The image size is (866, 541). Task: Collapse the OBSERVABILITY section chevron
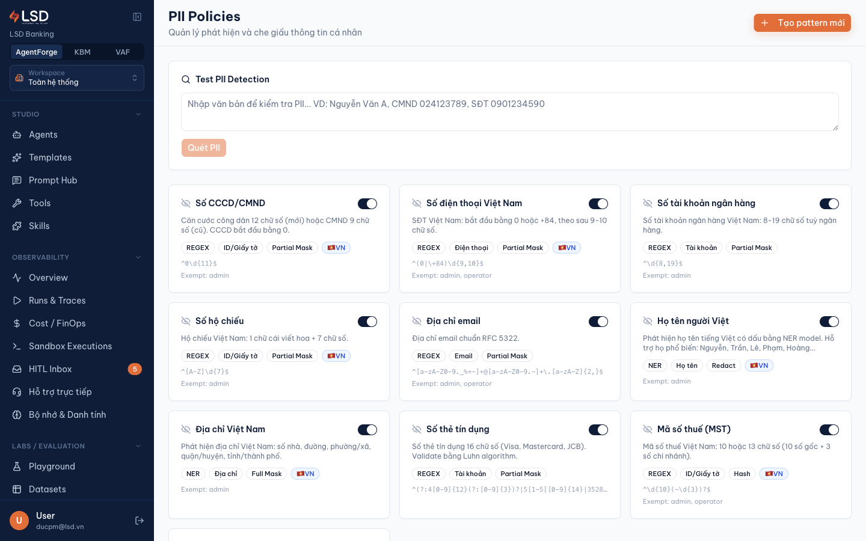click(x=138, y=257)
